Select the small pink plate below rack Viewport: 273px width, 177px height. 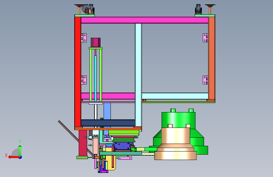point(125,158)
